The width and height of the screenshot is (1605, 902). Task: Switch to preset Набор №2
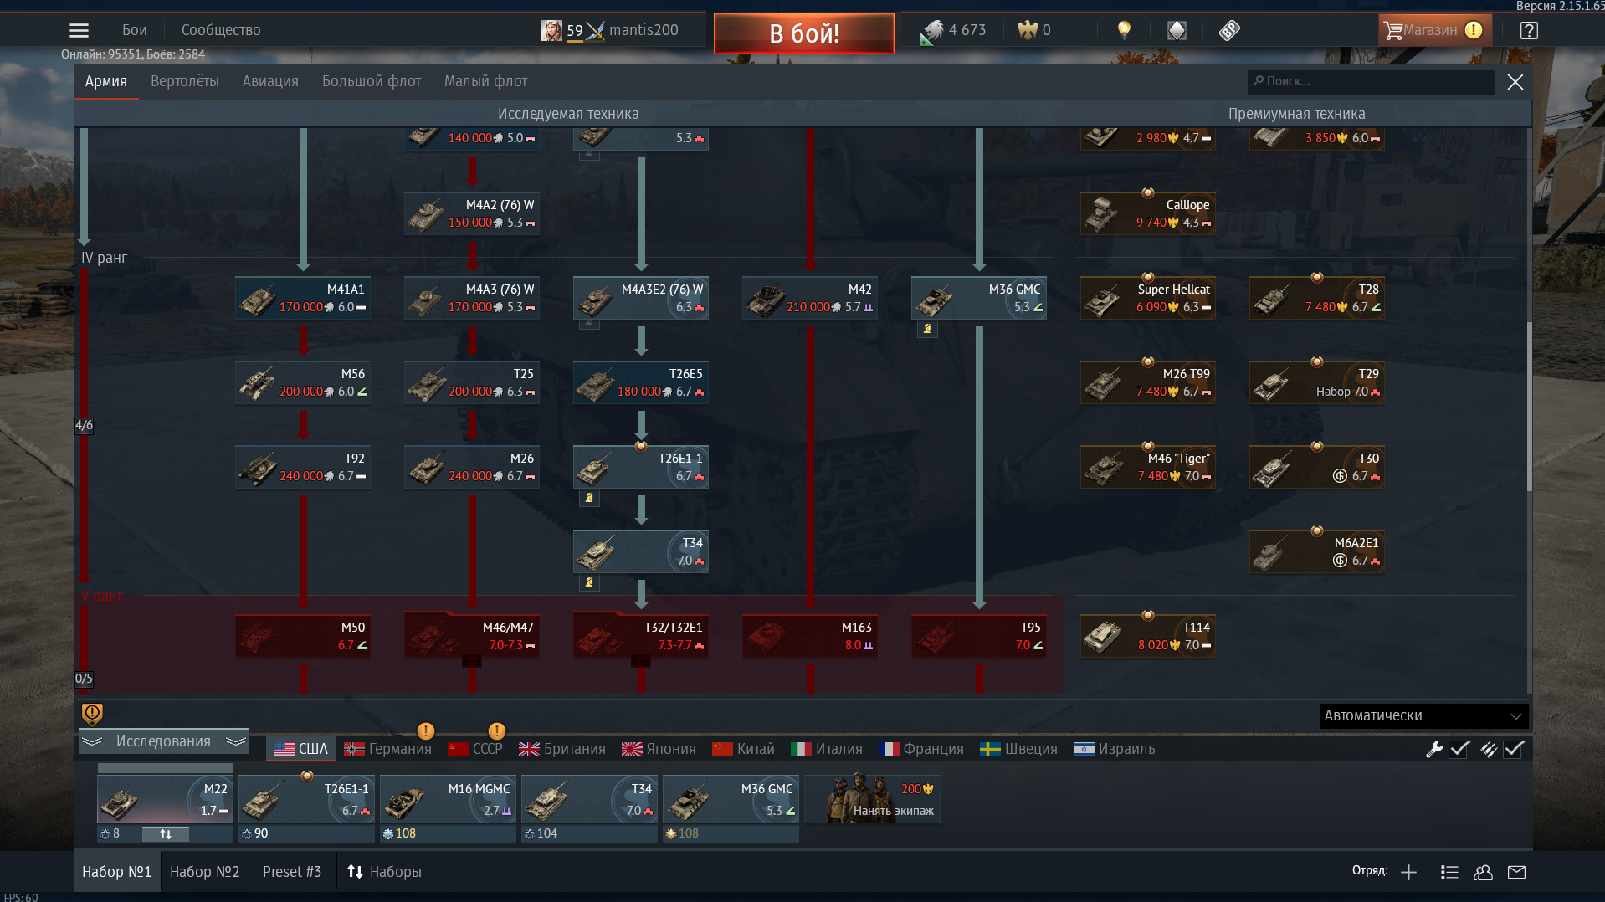click(204, 872)
